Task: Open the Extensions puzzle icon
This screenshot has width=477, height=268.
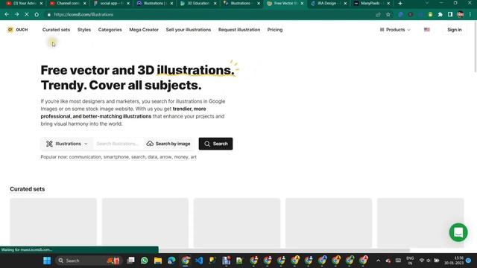Action: click(x=440, y=14)
